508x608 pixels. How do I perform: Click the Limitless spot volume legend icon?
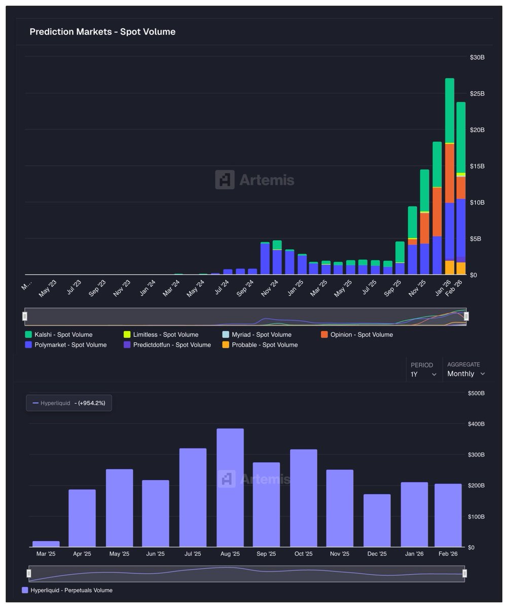coord(126,334)
